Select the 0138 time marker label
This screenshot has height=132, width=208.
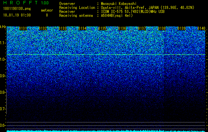click(x=162, y=28)
